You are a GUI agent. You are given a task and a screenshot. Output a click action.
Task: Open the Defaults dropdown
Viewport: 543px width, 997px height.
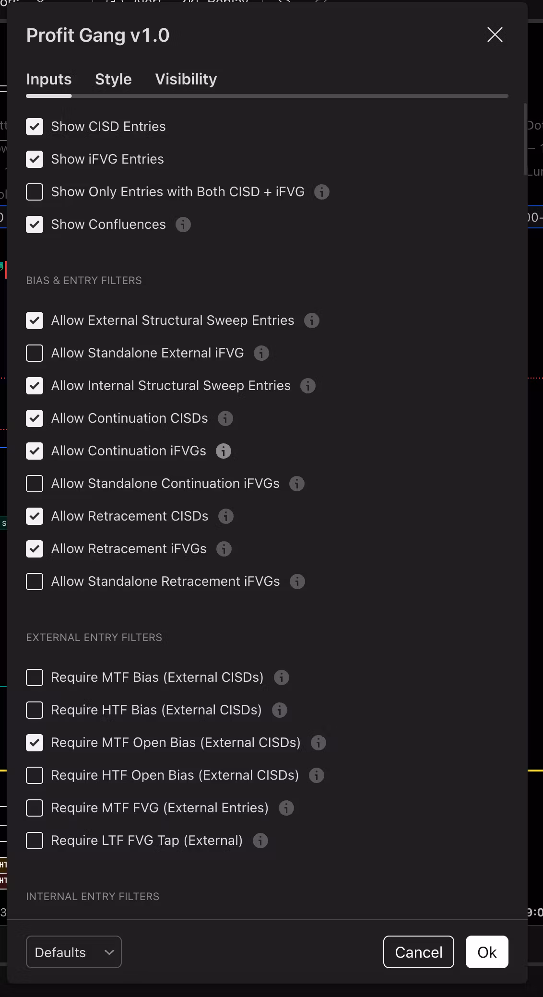(74, 952)
